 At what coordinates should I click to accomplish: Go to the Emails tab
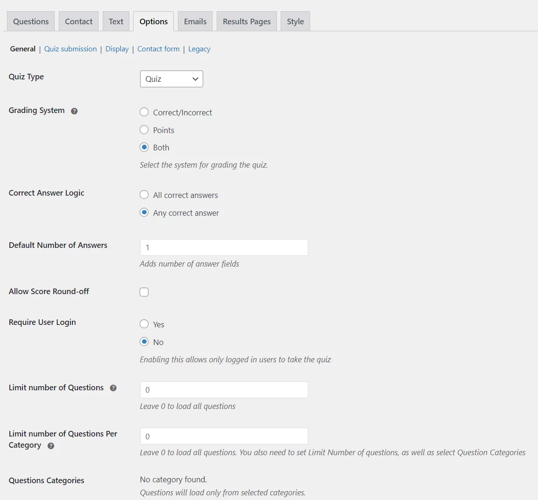(x=195, y=21)
